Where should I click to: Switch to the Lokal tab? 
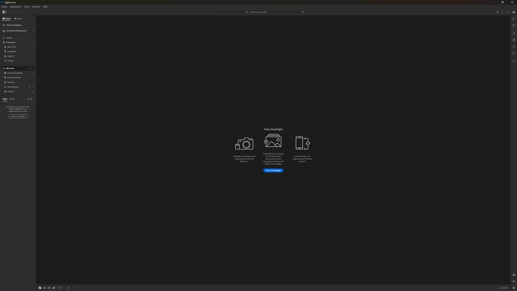coord(18,18)
